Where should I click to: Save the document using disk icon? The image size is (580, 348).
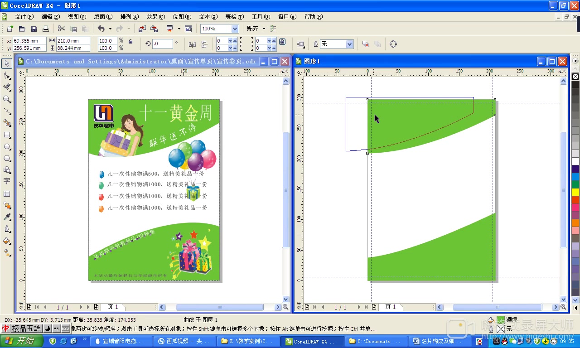click(34, 29)
